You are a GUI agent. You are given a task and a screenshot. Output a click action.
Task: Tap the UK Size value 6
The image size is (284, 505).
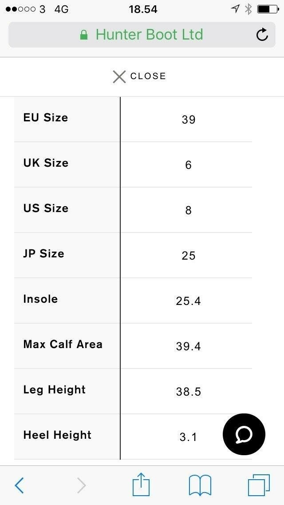[188, 165]
